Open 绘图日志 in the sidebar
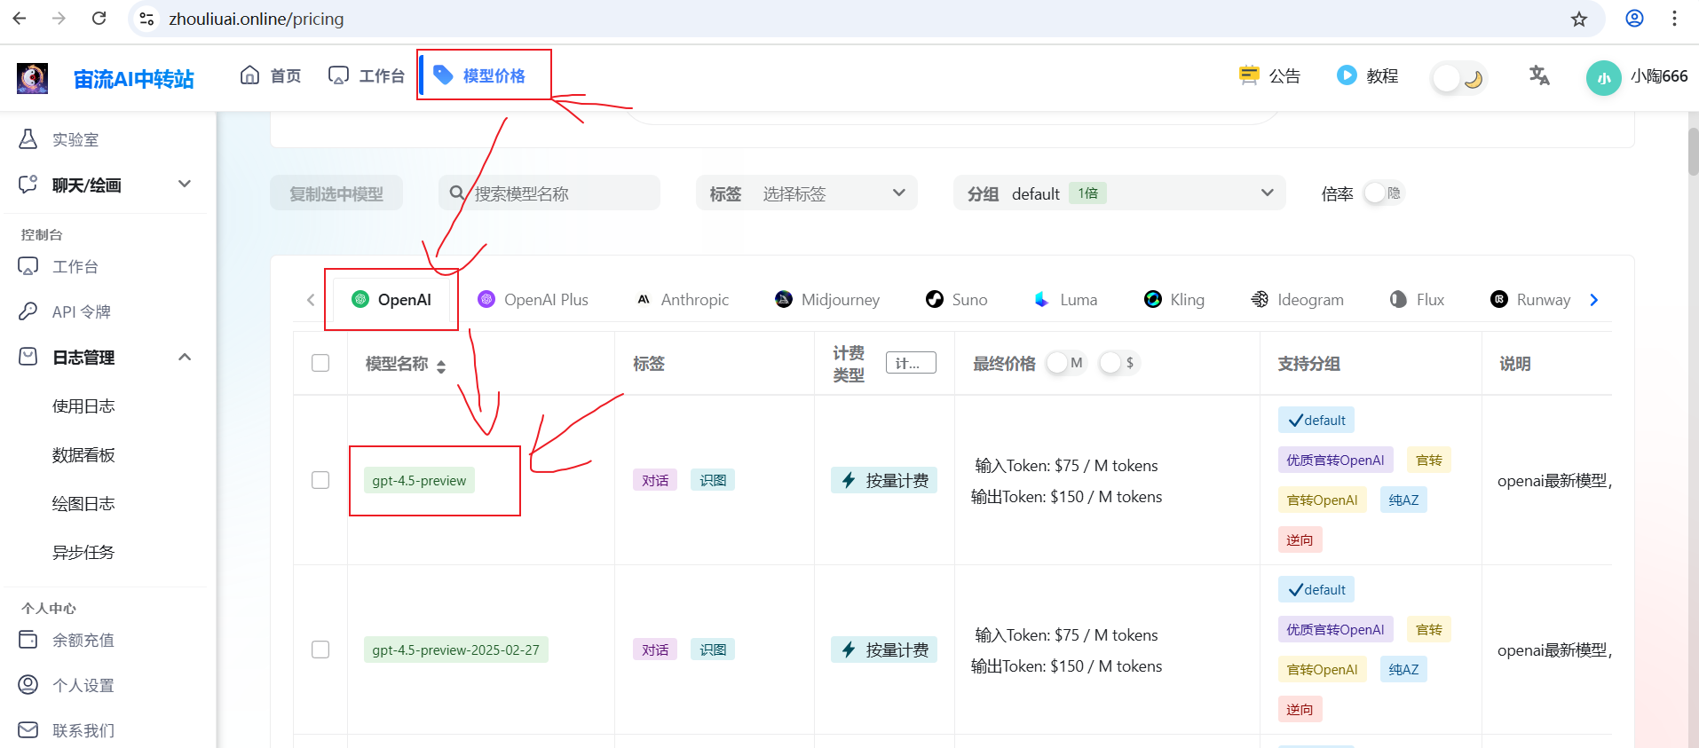 tap(83, 503)
